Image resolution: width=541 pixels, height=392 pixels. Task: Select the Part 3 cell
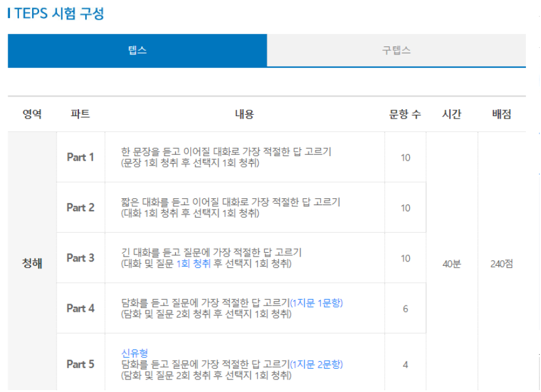[80, 258]
